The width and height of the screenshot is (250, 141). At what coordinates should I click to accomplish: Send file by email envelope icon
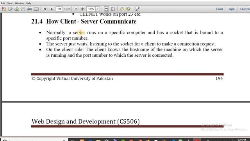(x=36, y=9)
